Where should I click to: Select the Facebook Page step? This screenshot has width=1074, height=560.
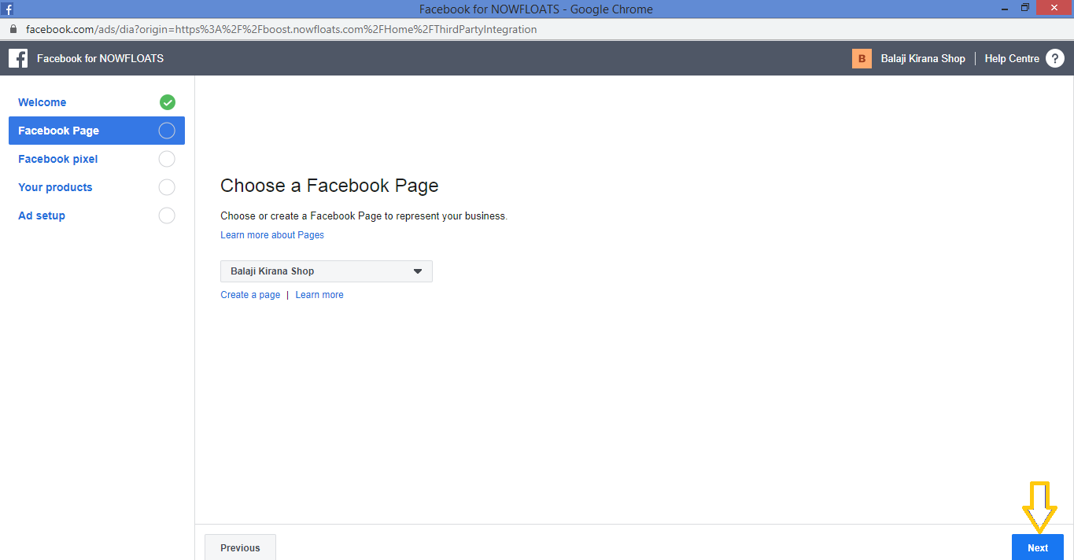[97, 131]
